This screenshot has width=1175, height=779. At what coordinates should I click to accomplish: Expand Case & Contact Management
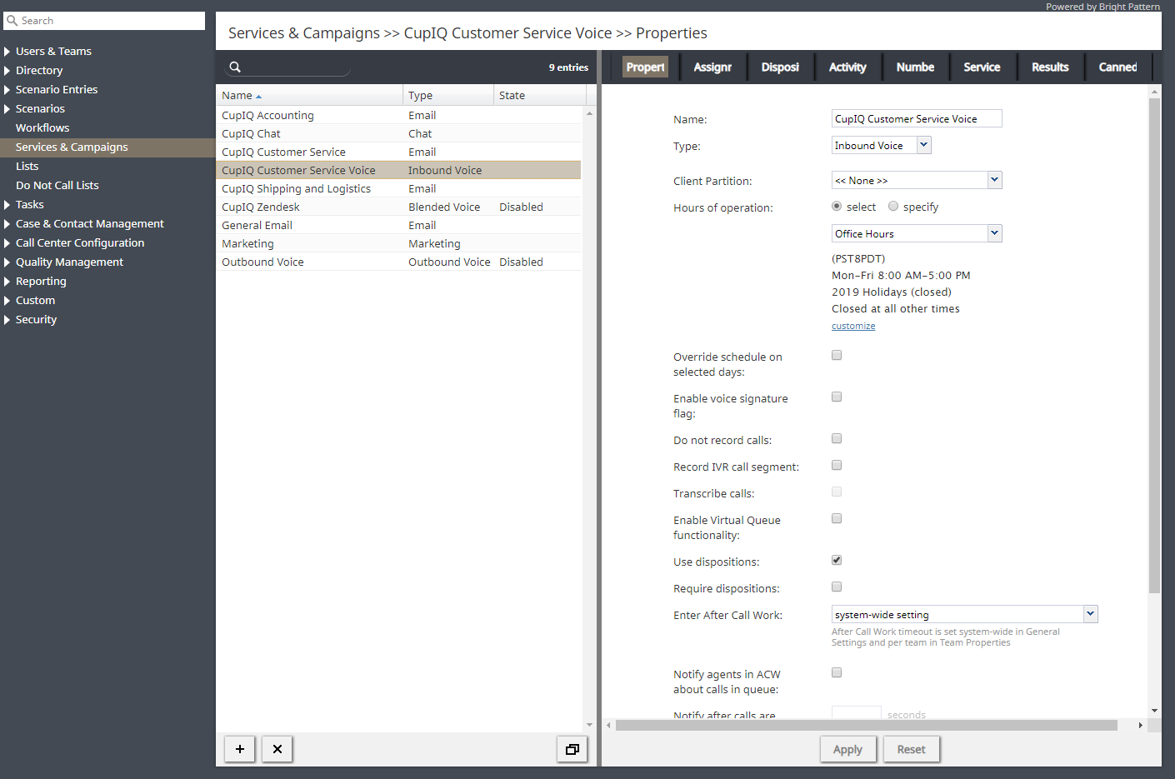(x=7, y=224)
